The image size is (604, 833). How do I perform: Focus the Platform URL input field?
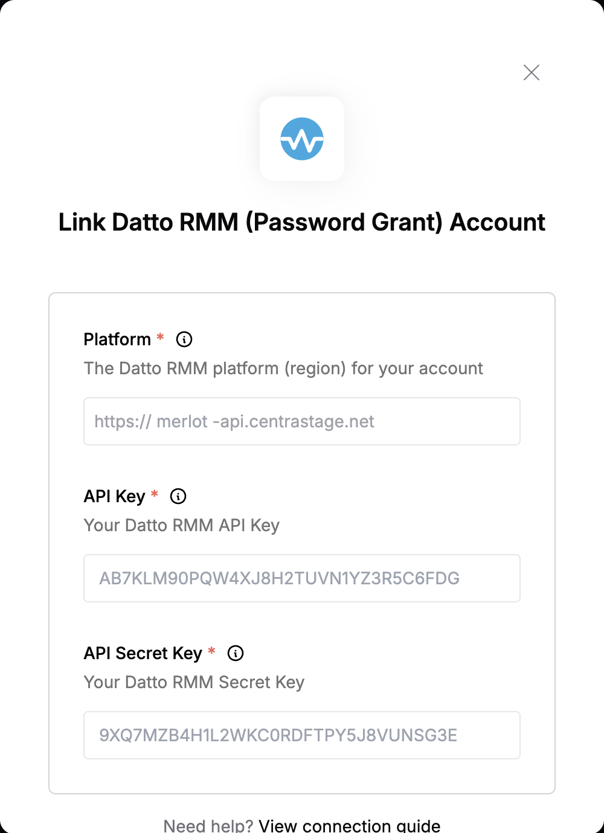302,421
